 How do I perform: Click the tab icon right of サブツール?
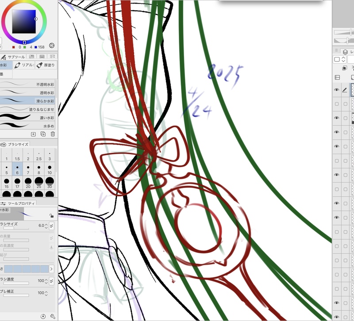tap(31, 57)
